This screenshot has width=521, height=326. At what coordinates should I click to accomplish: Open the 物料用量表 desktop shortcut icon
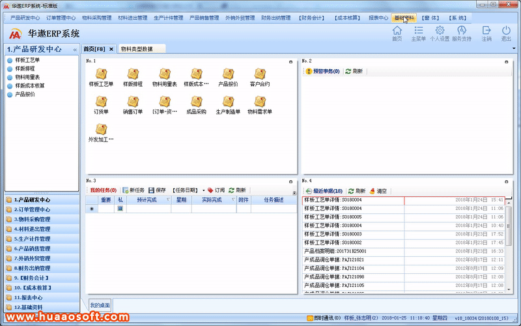coord(165,77)
